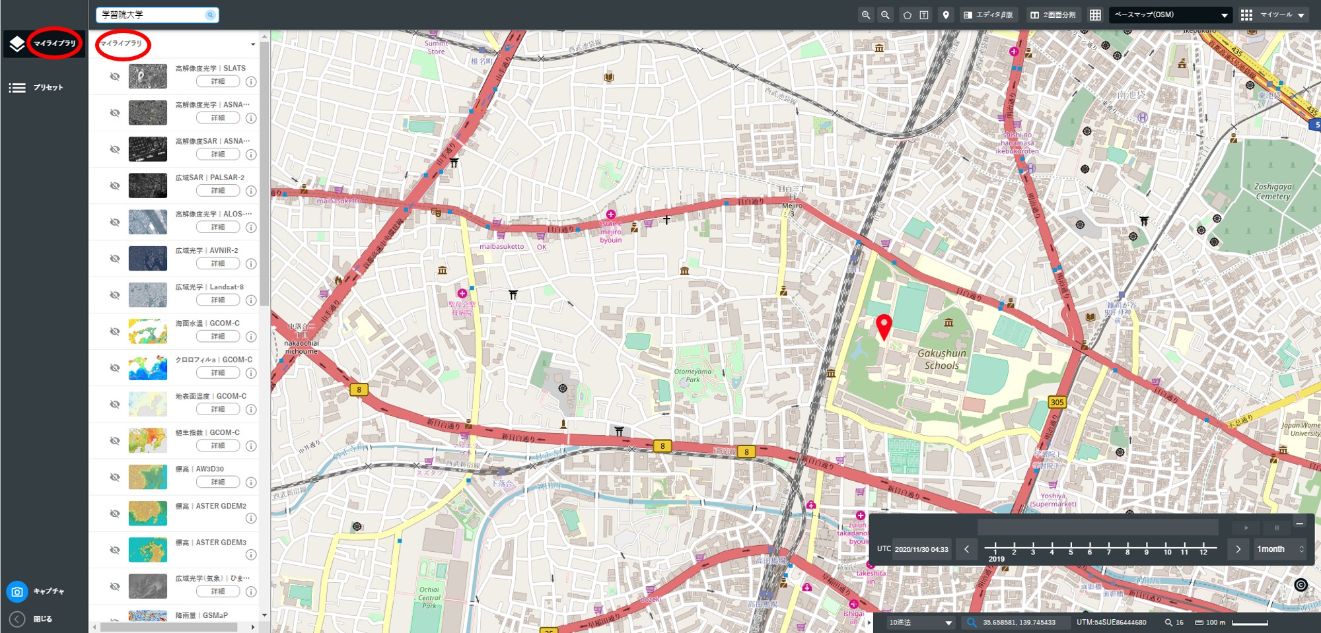Open info for 植生指数 GCOM-C layer
1321x633 pixels.
tap(251, 446)
